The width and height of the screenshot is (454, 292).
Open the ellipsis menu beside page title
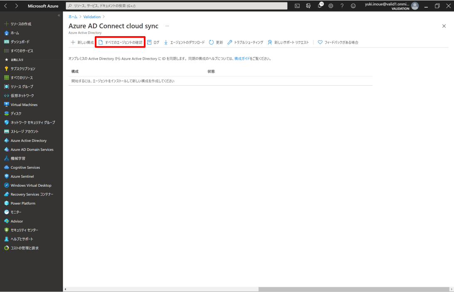coord(167,26)
